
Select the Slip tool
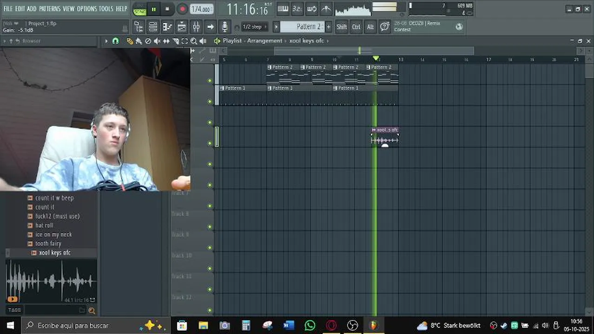(166, 41)
